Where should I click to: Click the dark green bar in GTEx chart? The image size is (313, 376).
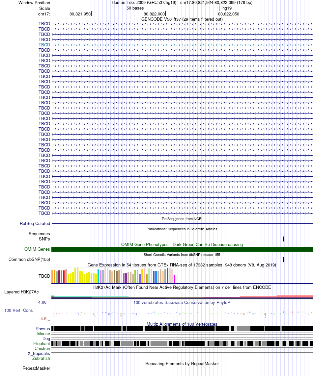click(x=167, y=276)
